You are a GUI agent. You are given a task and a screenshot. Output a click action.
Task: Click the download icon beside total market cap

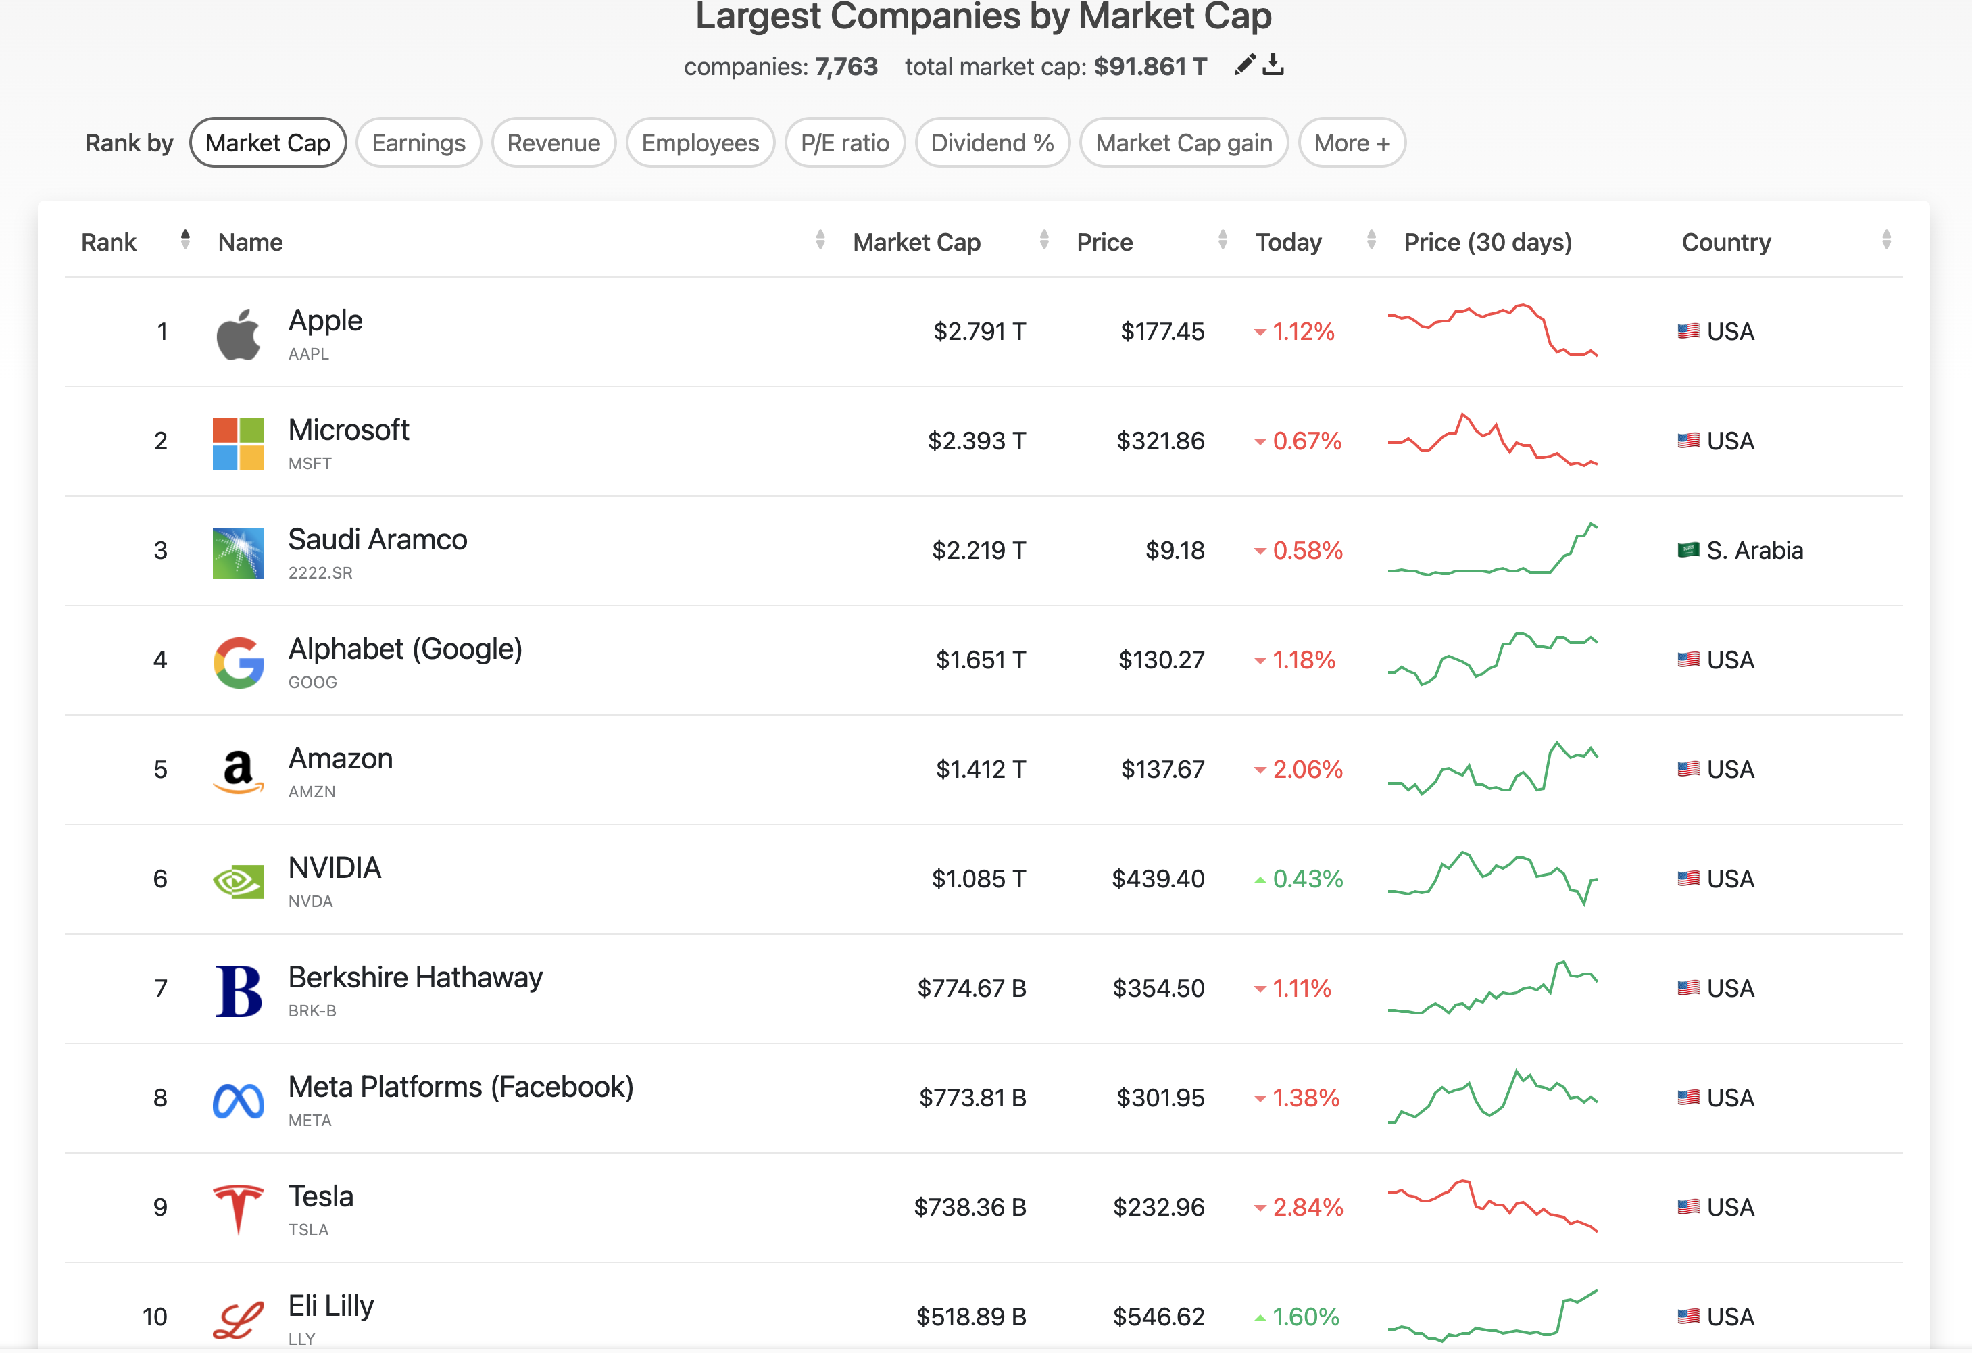pyautogui.click(x=1274, y=66)
